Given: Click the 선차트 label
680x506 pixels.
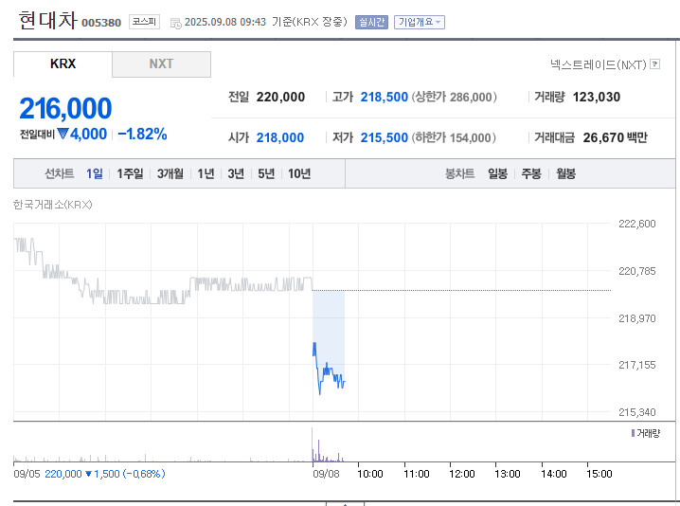Looking at the screenshot, I should click(60, 173).
